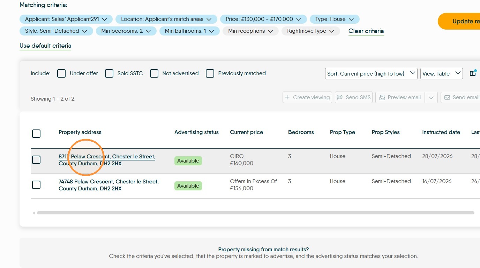
Task: Click the plus icon in Create viewing
Action: pyautogui.click(x=287, y=97)
